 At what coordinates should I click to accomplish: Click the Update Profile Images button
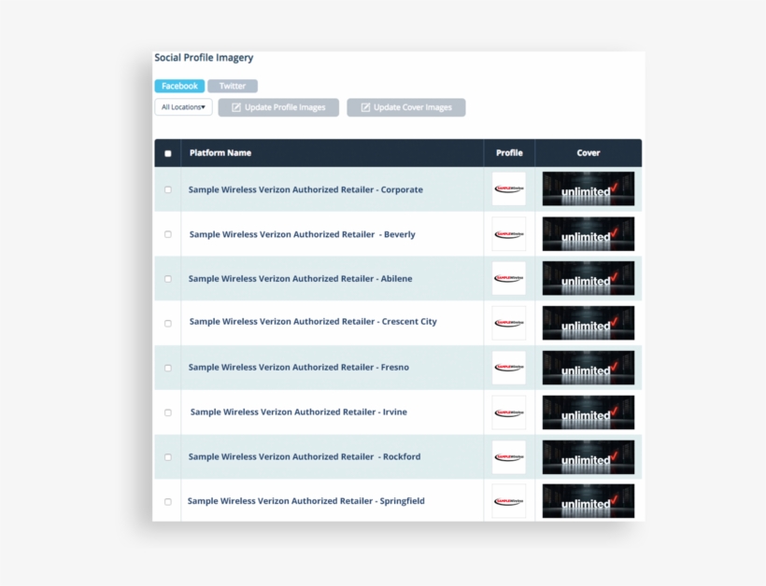278,107
